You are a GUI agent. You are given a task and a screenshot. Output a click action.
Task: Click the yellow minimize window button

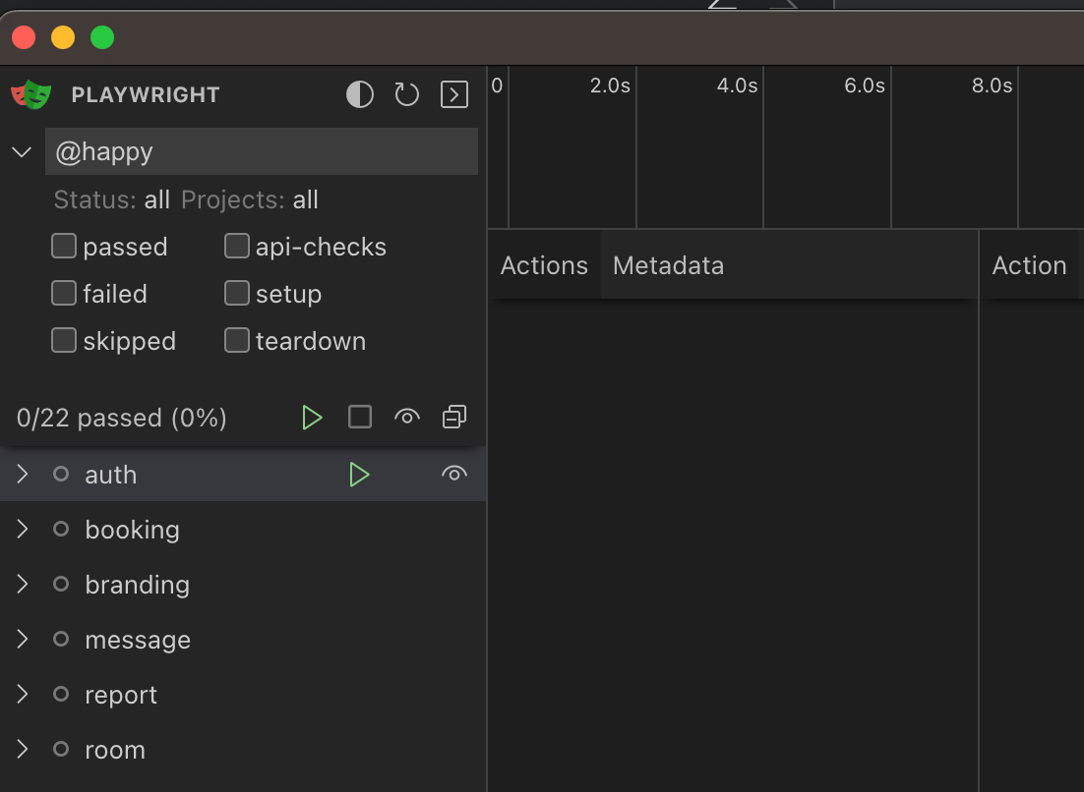pyautogui.click(x=63, y=37)
